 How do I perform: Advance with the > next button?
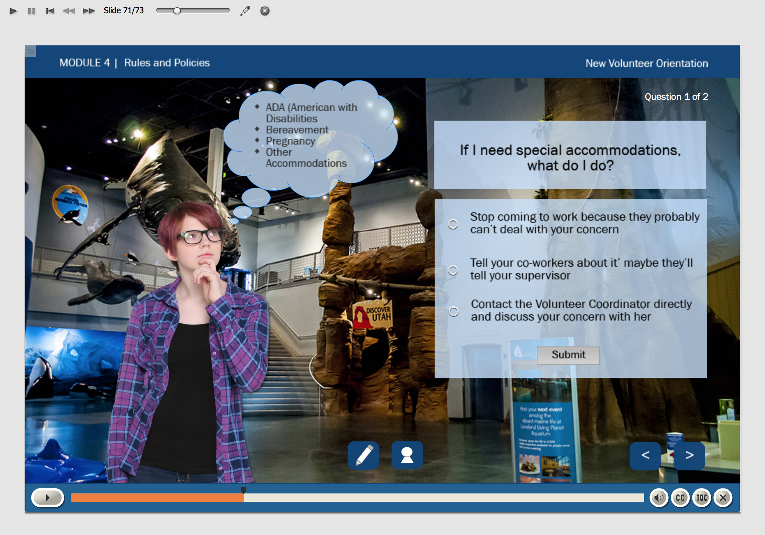coord(689,455)
